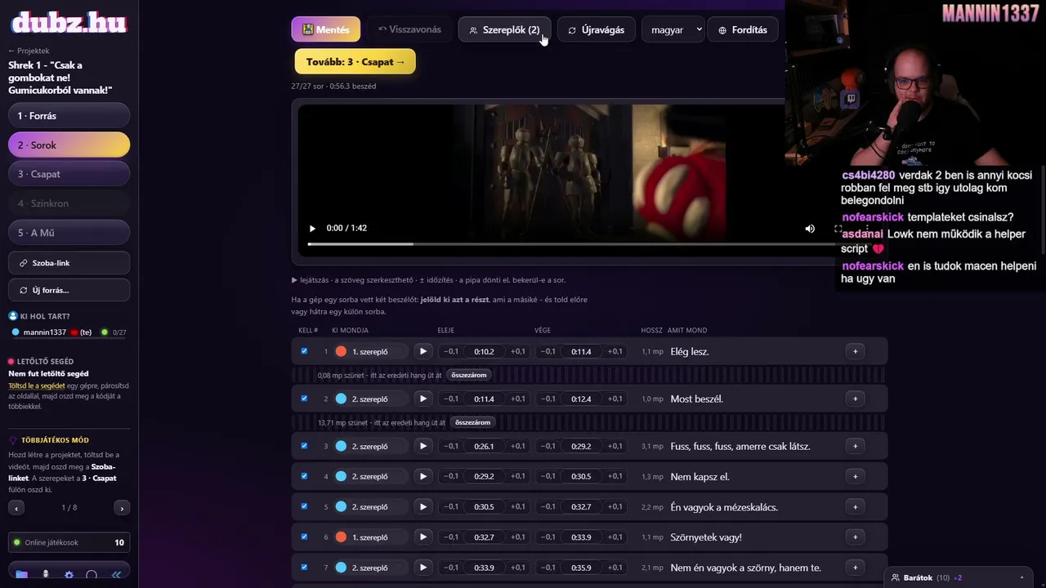
Task: Open speaker selector on row 'Én vagyok a mézeskalács.'
Action: coord(370,506)
